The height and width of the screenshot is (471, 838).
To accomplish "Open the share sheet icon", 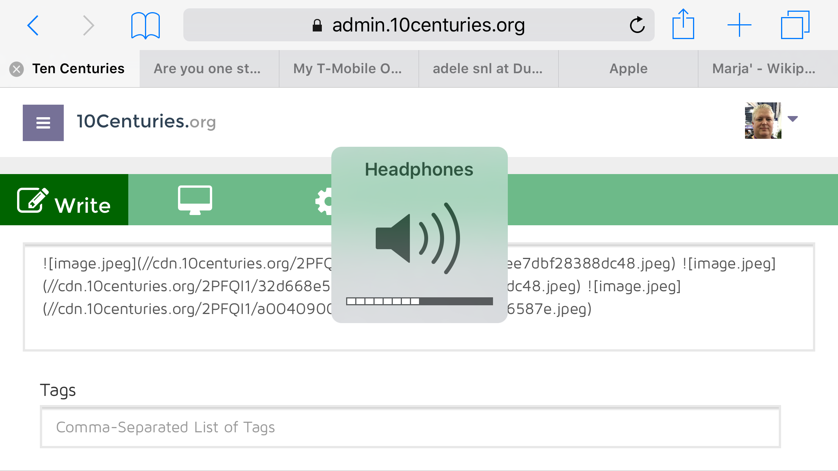I will [683, 25].
